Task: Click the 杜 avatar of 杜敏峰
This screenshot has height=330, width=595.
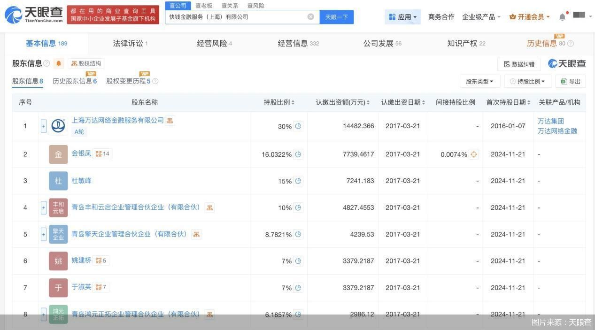Action: pyautogui.click(x=58, y=181)
